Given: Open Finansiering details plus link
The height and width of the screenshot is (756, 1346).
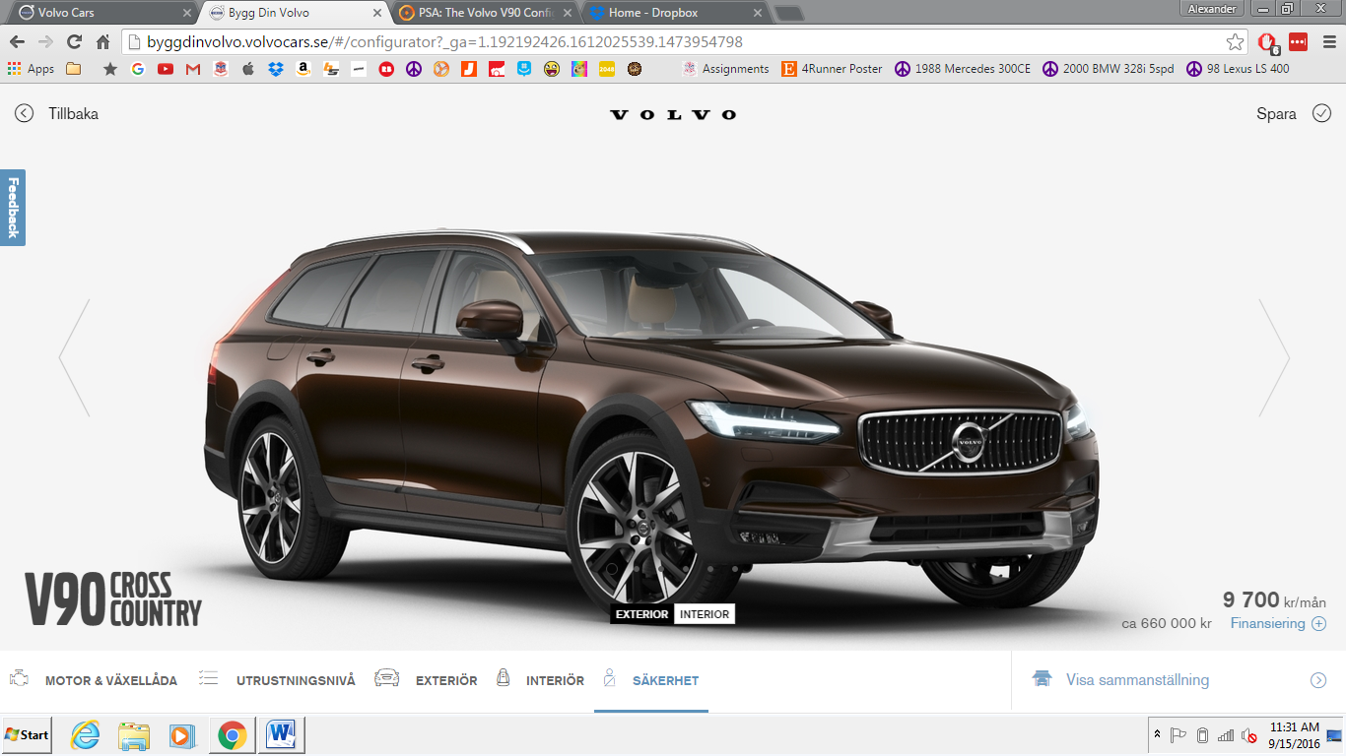Looking at the screenshot, I should (x=1278, y=623).
